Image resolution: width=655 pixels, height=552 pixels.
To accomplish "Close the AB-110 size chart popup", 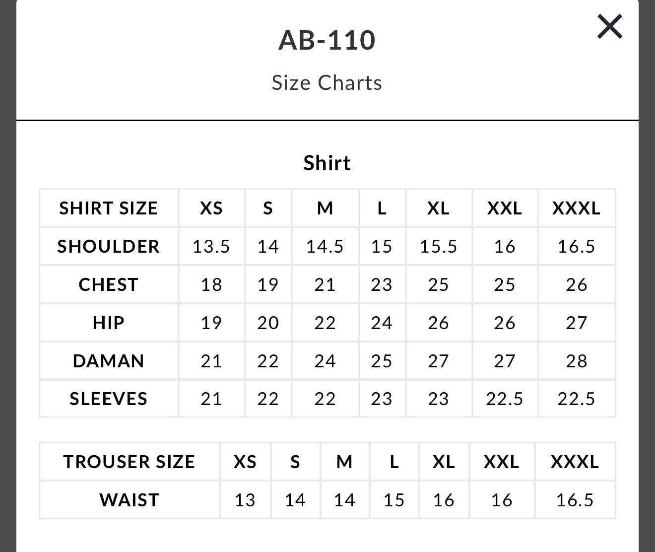I will 610,26.
